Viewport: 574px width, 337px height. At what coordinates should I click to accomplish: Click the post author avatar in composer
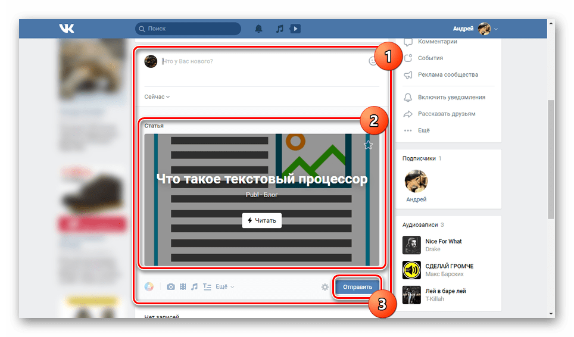coord(151,61)
